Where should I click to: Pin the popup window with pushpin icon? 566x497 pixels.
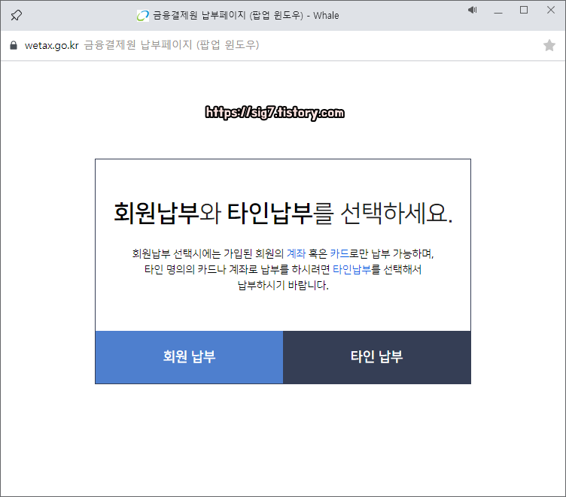pos(17,15)
